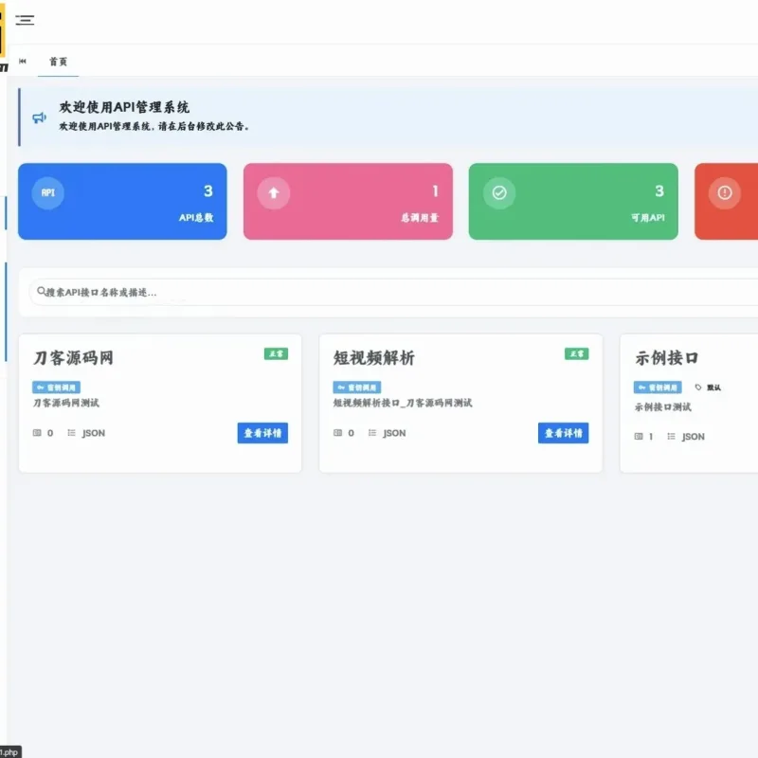
Task: Click green status badge on 刀客源码网 card
Action: click(x=276, y=353)
